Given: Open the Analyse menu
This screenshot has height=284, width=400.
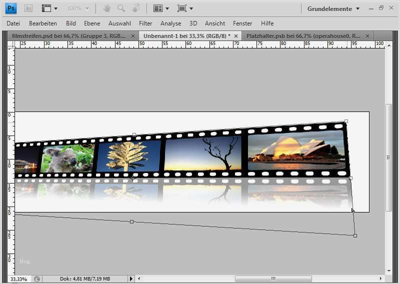Looking at the screenshot, I should 170,23.
